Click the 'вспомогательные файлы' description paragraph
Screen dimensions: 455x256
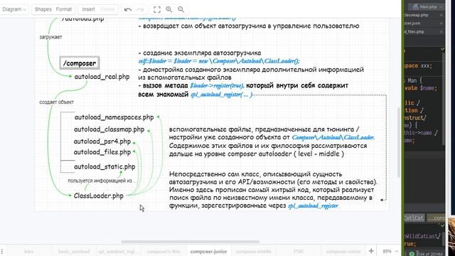[272, 142]
